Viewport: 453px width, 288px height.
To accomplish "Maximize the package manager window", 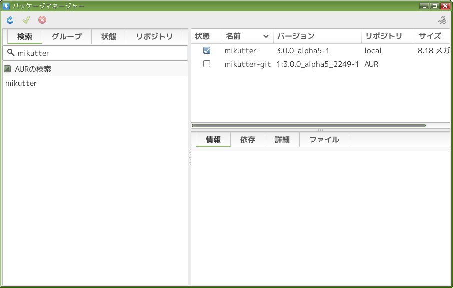I will (x=435, y=6).
